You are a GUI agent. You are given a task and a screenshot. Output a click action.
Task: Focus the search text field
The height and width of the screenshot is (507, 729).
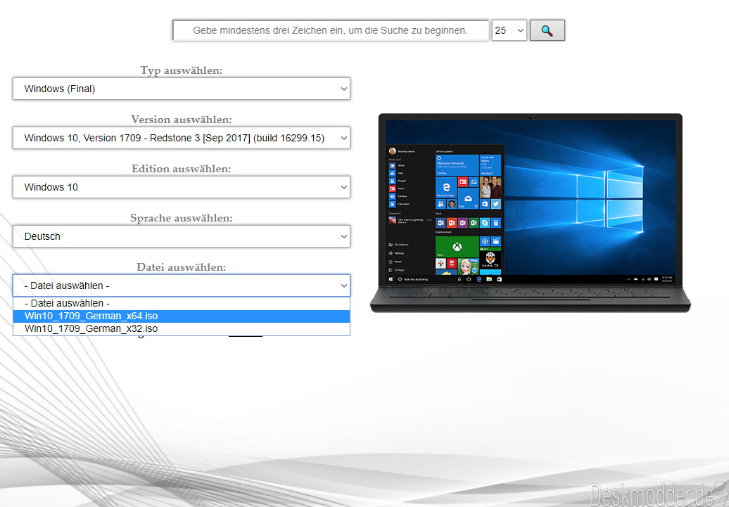tap(331, 30)
